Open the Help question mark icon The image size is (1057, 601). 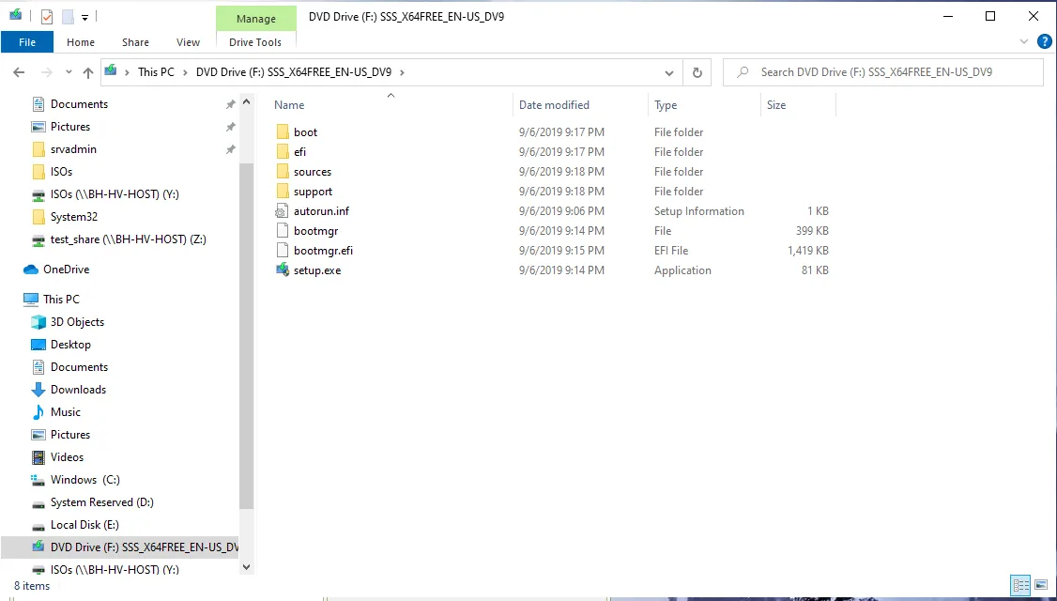coord(1044,42)
